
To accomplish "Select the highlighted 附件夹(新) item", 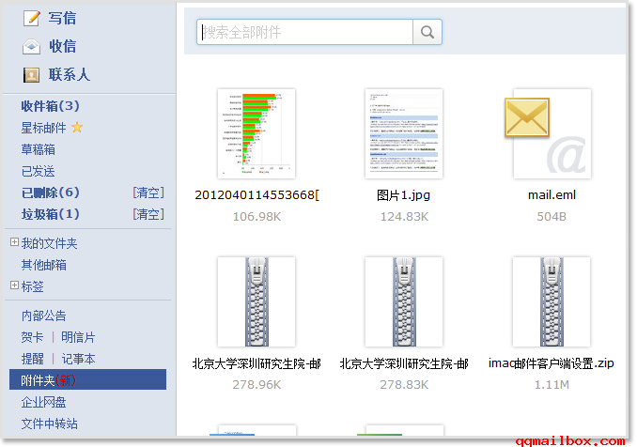I will (x=87, y=379).
